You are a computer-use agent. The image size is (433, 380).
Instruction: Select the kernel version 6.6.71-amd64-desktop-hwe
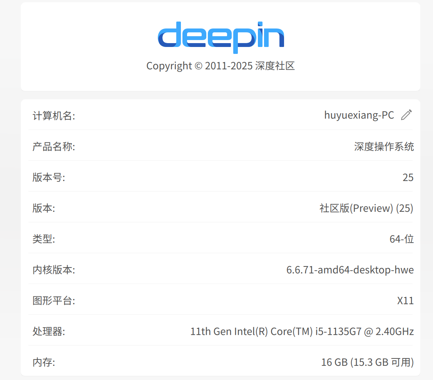[350, 270]
